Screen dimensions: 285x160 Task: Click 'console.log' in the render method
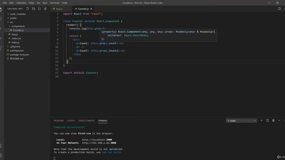(x=77, y=28)
